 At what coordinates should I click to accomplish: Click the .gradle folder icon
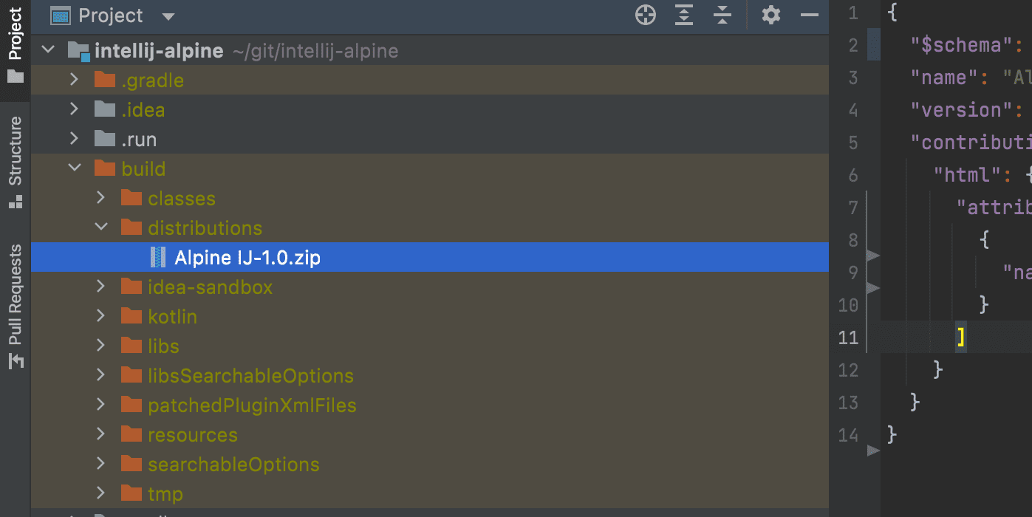(105, 80)
